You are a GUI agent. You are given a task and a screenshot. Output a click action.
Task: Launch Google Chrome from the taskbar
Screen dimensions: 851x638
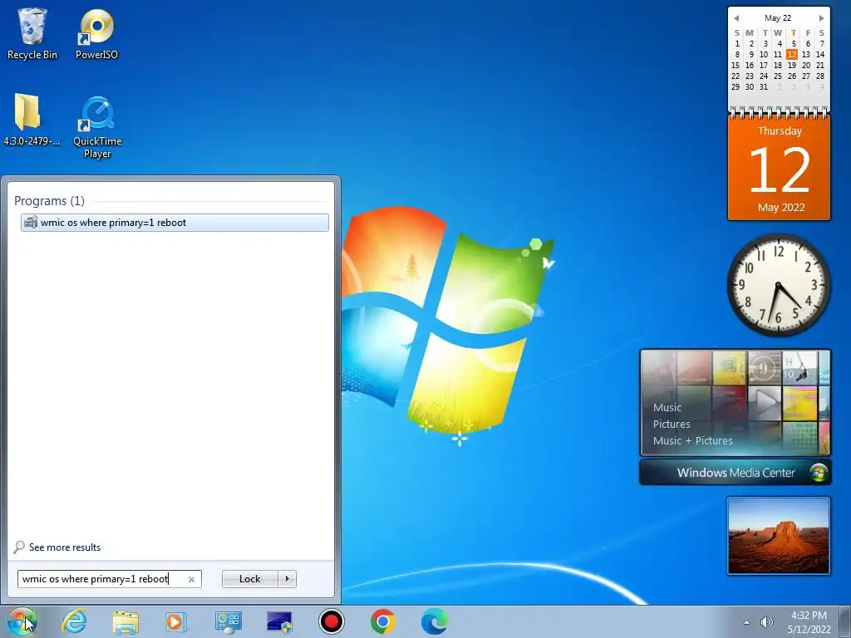pyautogui.click(x=382, y=621)
